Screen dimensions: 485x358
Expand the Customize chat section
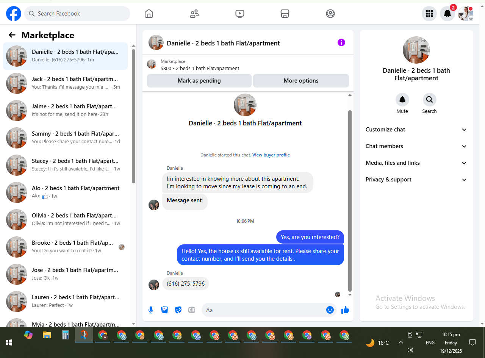click(416, 130)
